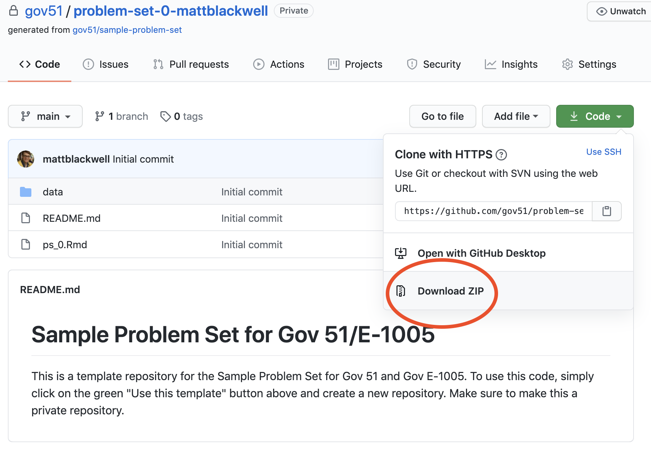Open latest Initial commit header message
Image resolution: width=651 pixels, height=460 pixels.
(x=143, y=159)
